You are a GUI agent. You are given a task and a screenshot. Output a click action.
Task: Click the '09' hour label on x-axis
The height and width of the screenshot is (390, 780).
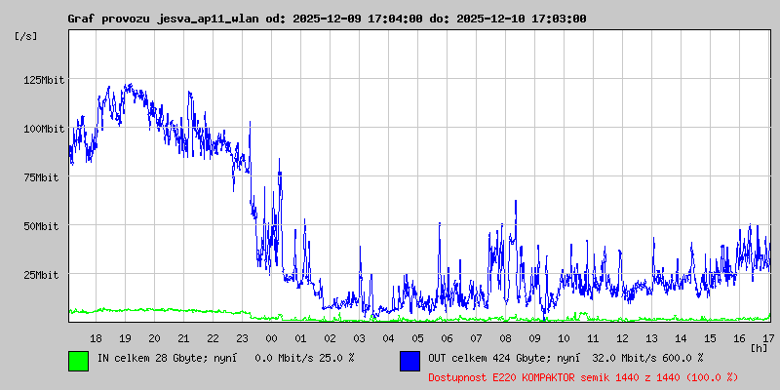[x=534, y=338]
